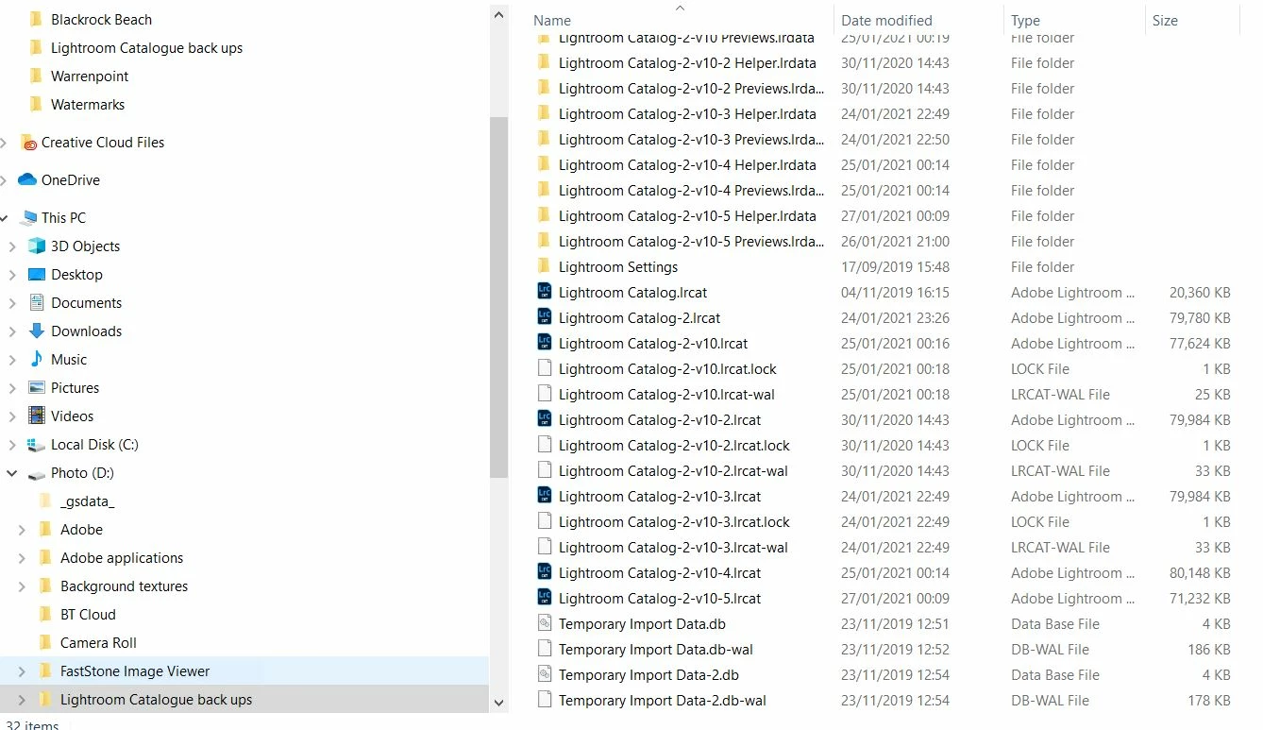The width and height of the screenshot is (1263, 730).
Task: Click the navigation pane scroll down arrow
Action: click(499, 703)
